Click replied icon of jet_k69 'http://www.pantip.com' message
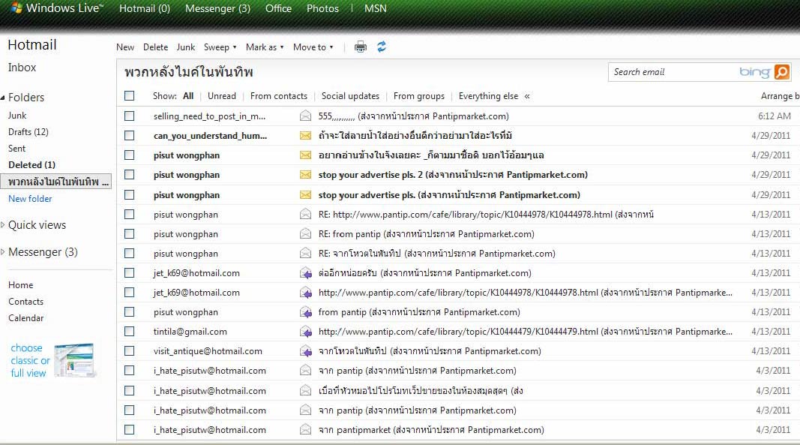The height and width of the screenshot is (445, 800). (306, 293)
